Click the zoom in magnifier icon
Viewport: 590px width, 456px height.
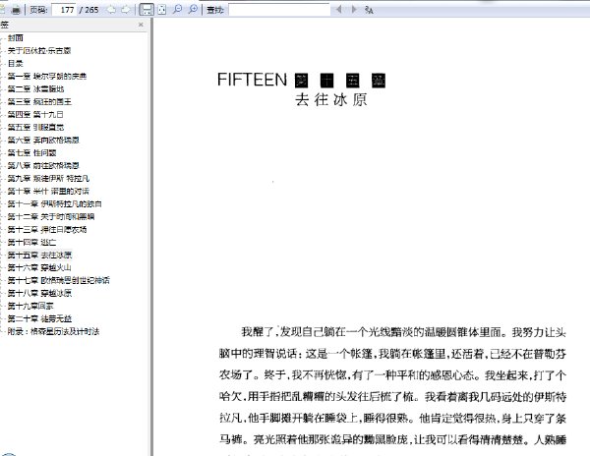point(193,10)
